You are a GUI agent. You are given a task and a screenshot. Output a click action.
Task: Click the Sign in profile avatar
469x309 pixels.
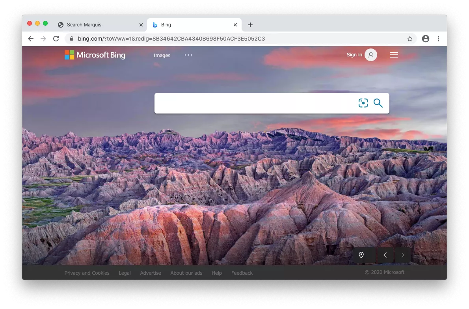point(370,55)
